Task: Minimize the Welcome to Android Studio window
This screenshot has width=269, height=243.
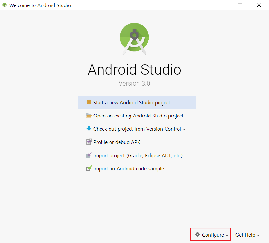Action: (221, 5)
